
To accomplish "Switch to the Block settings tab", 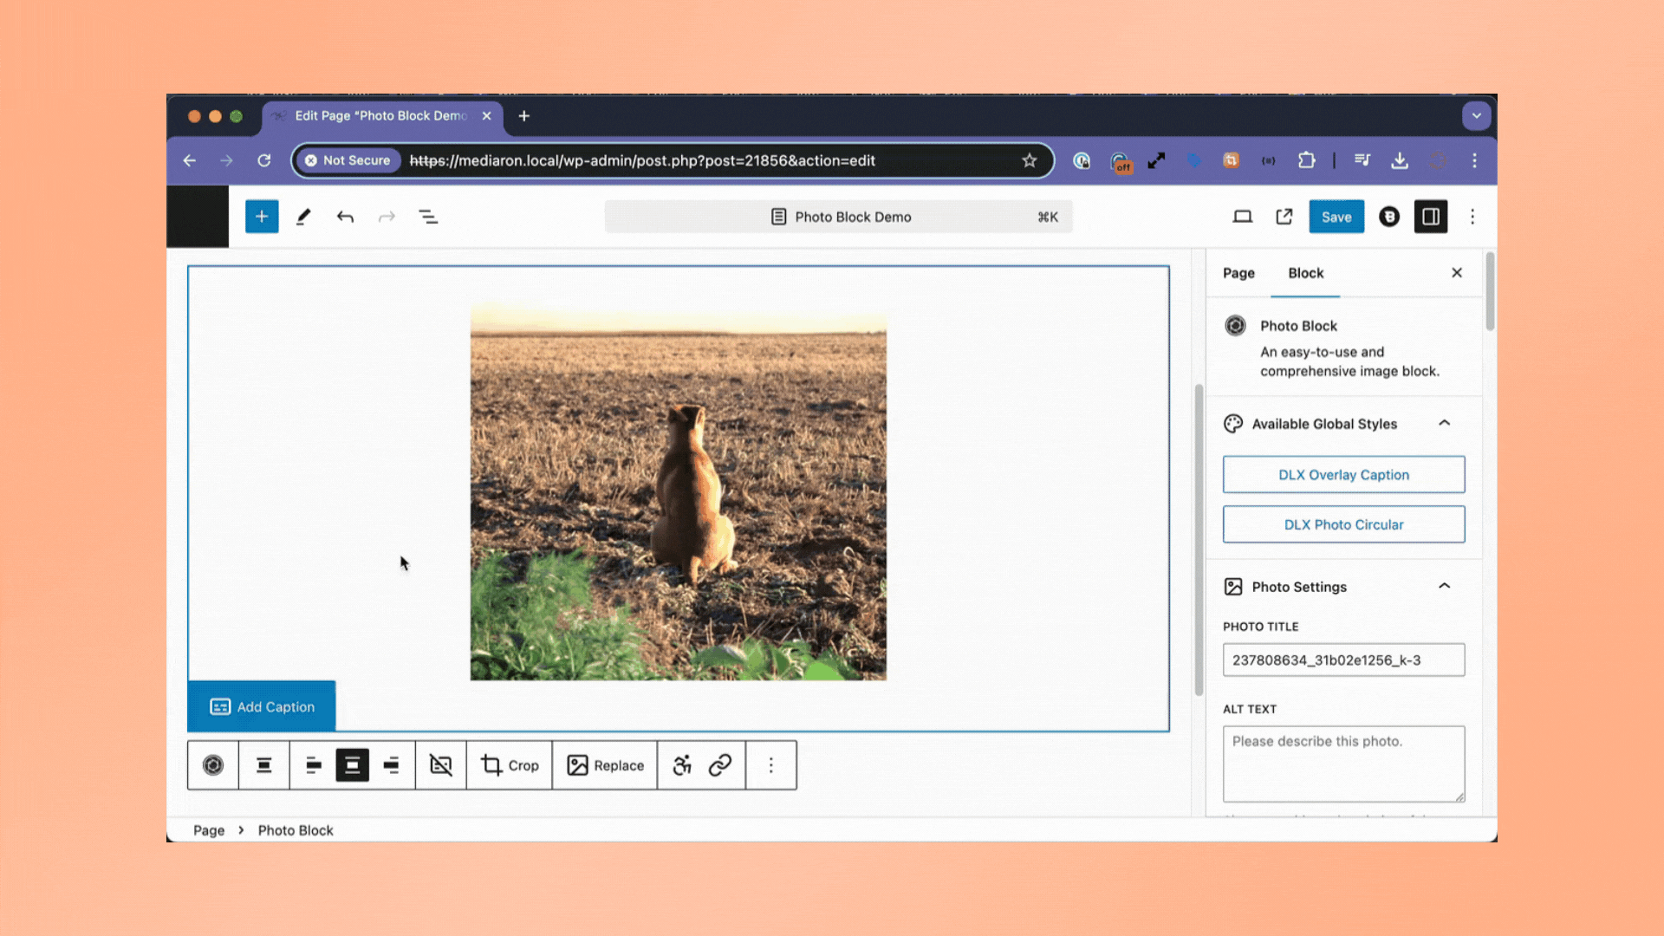I will point(1305,273).
